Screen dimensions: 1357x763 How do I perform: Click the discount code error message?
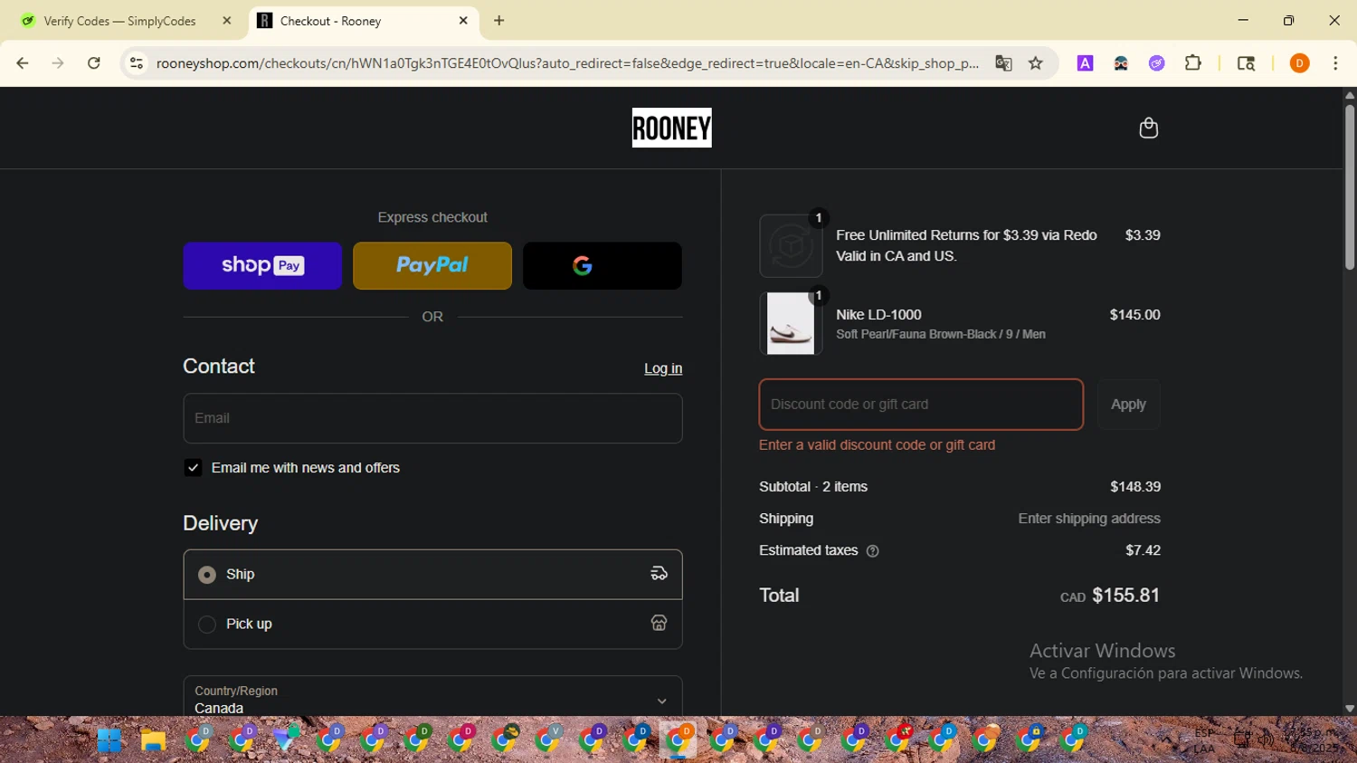click(877, 445)
